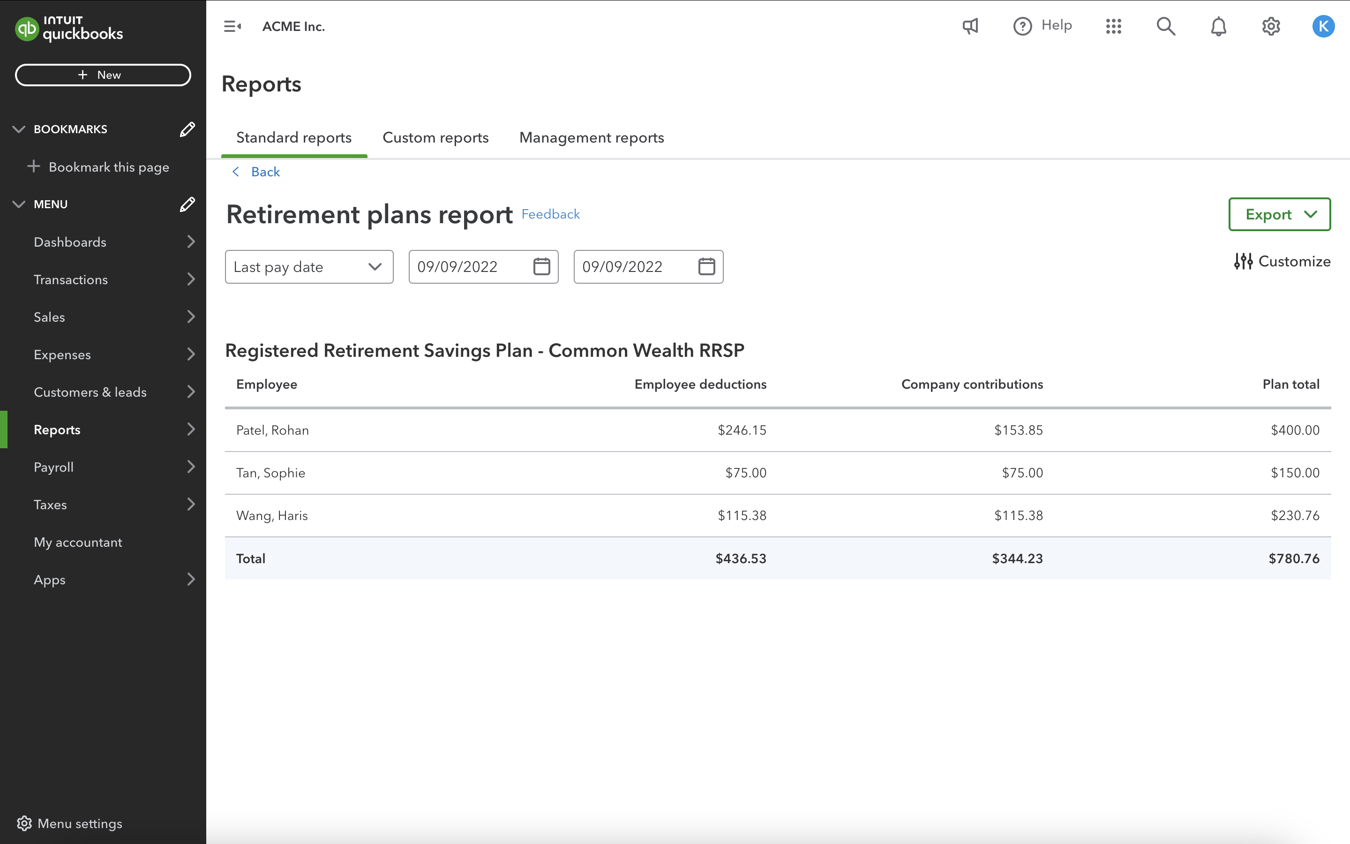Click the Back link
This screenshot has width=1350, height=844.
[265, 171]
